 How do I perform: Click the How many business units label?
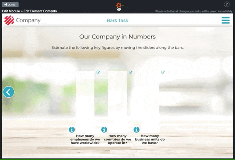coord(150,139)
